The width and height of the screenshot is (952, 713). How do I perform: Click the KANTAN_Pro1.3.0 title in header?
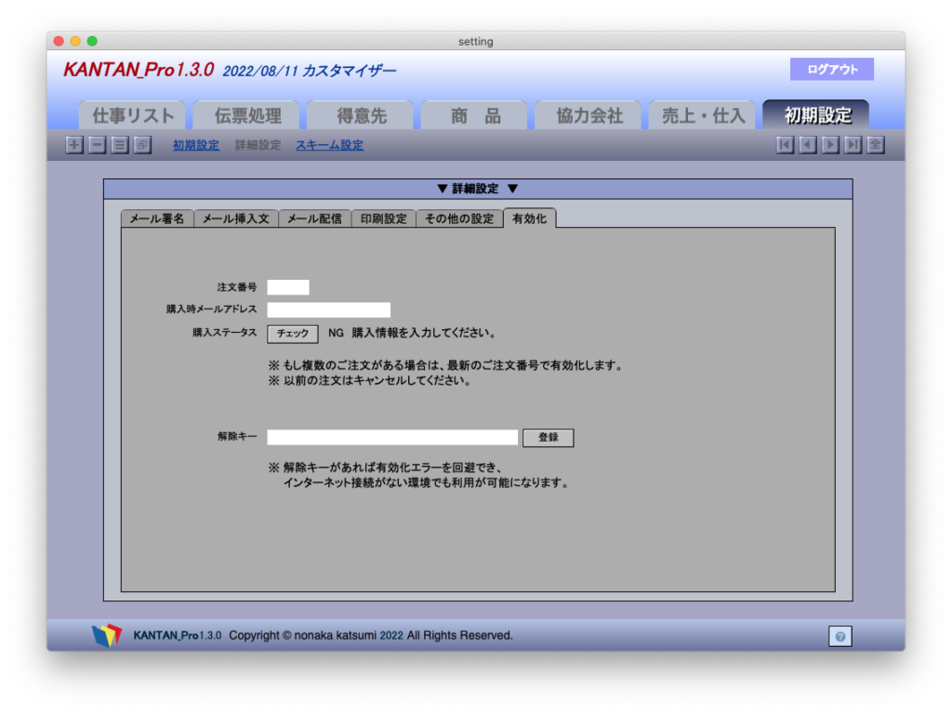(x=139, y=70)
